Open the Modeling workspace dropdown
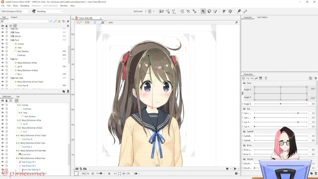The height and width of the screenshot is (179, 318). [48, 11]
